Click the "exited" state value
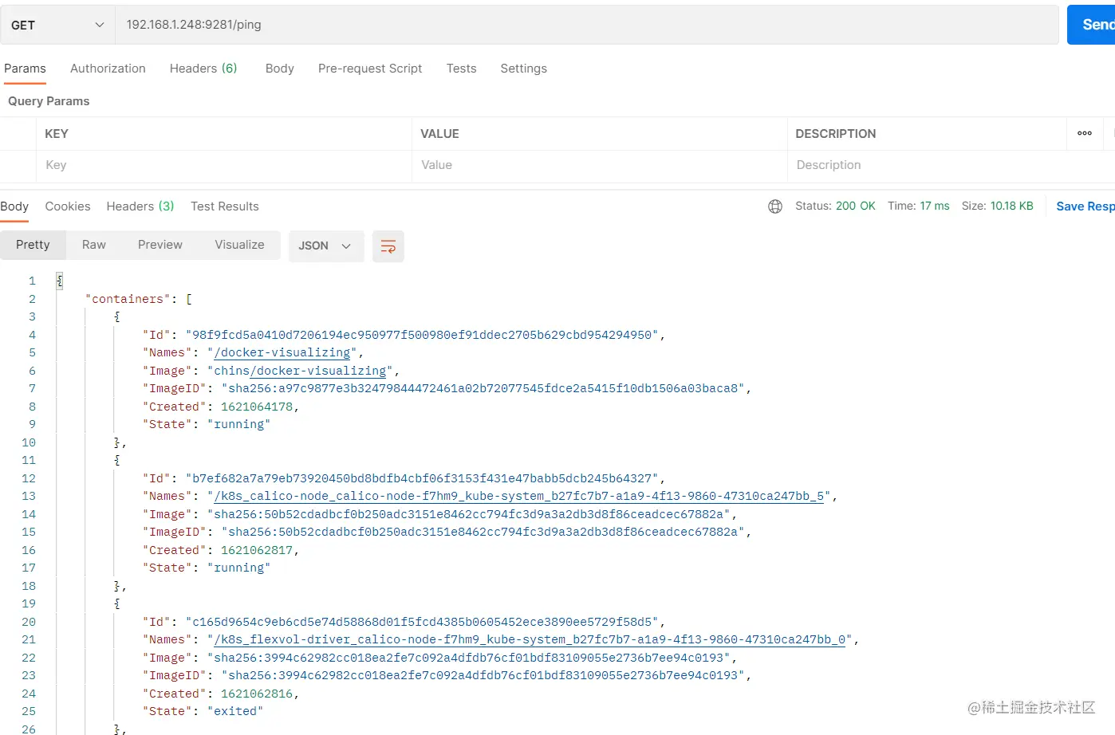 pos(235,711)
